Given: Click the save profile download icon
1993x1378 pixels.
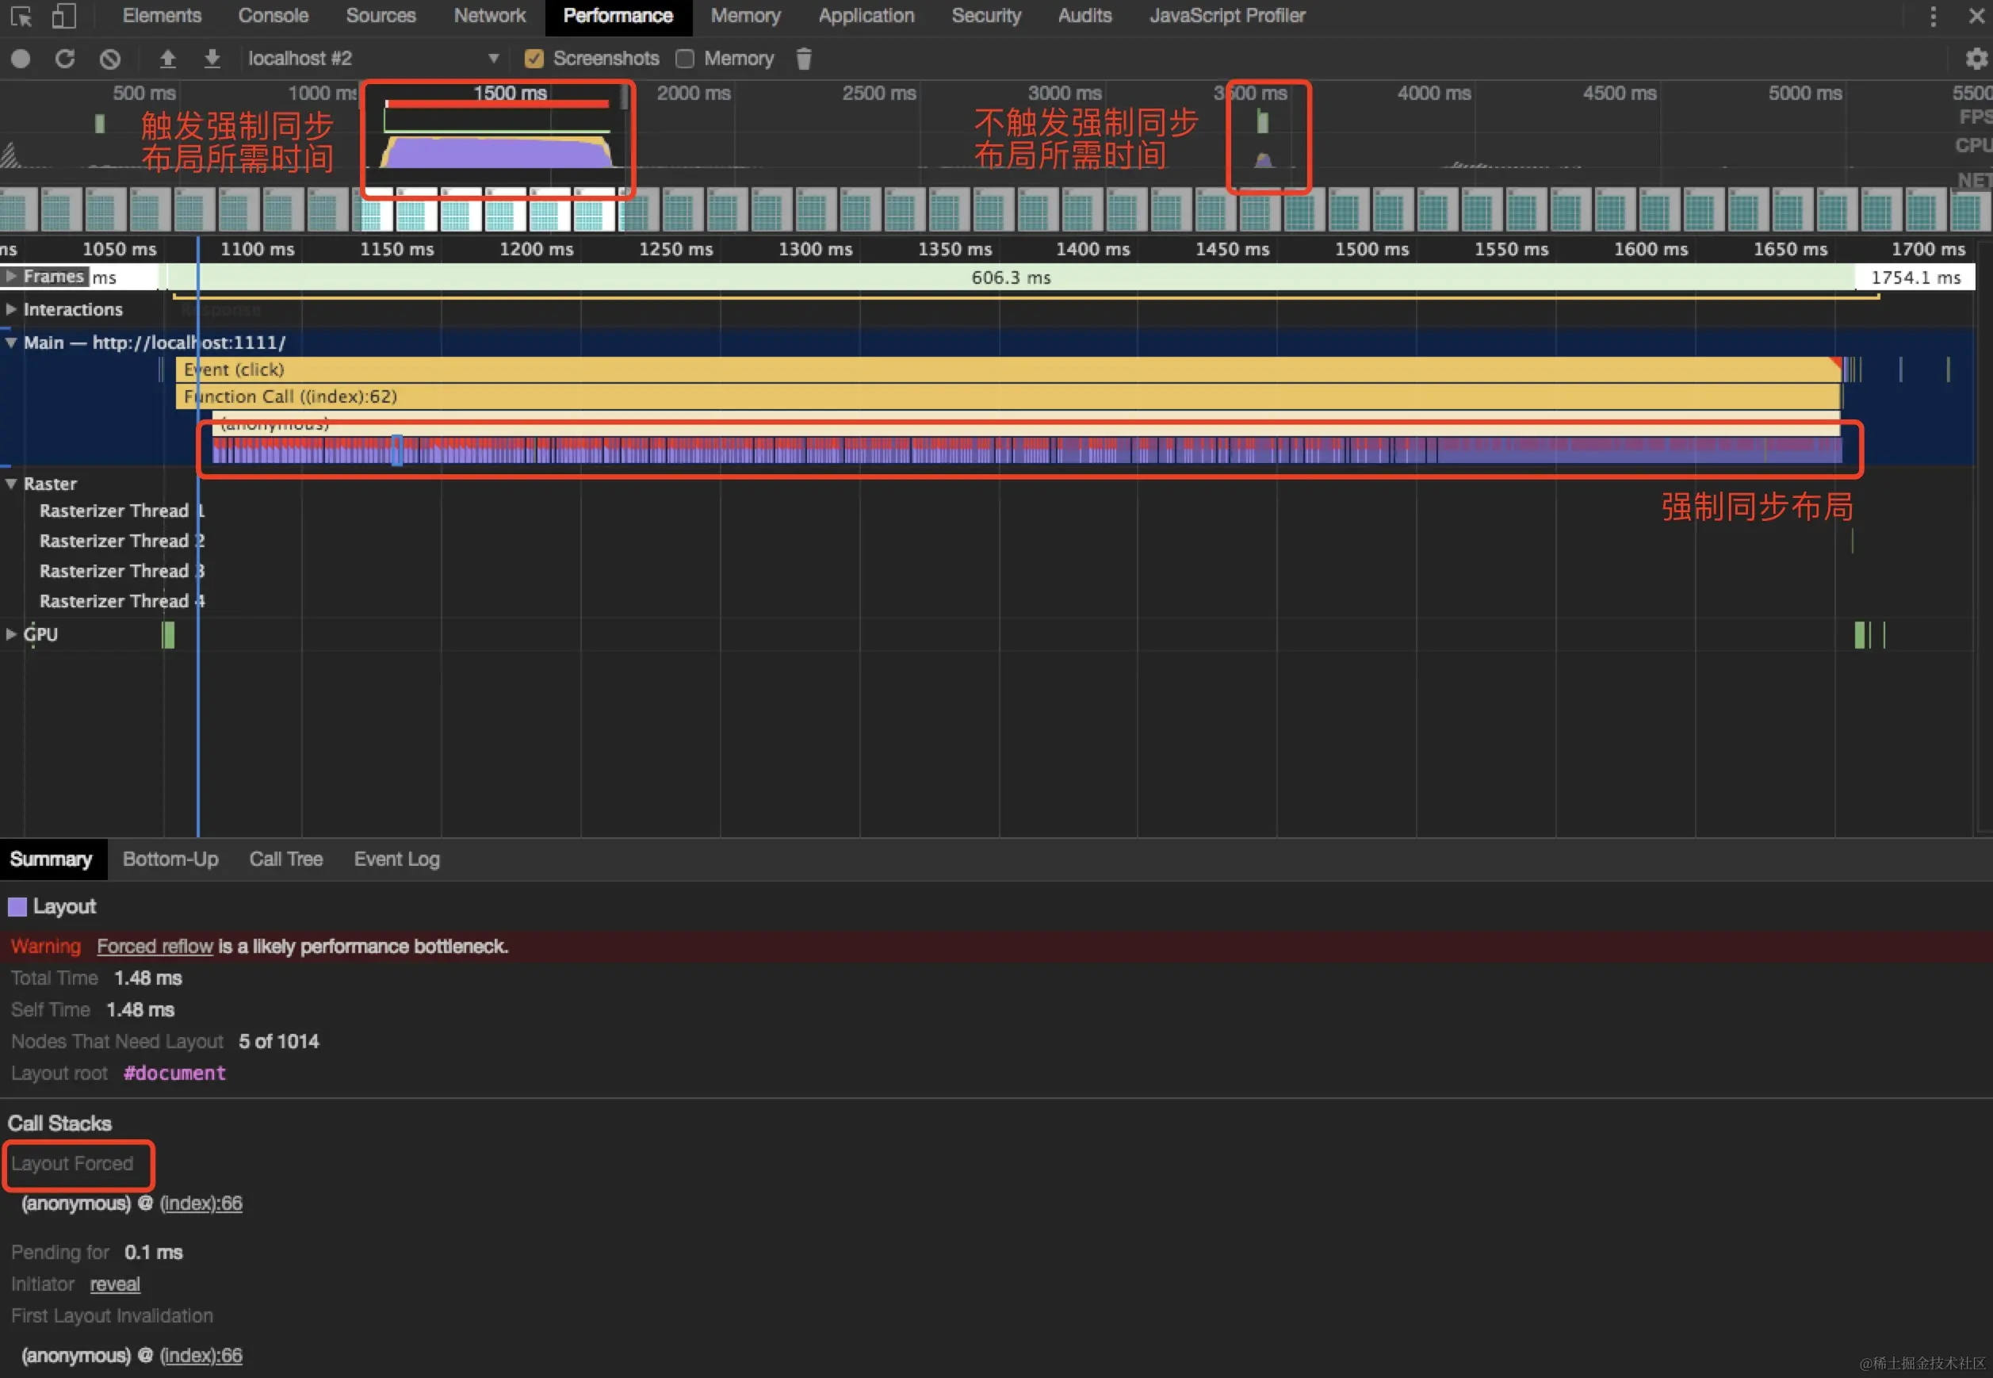Looking at the screenshot, I should (x=212, y=59).
